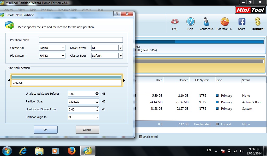This screenshot has height=156, width=267.
Task: Select the System partition row
Action: 201,108
